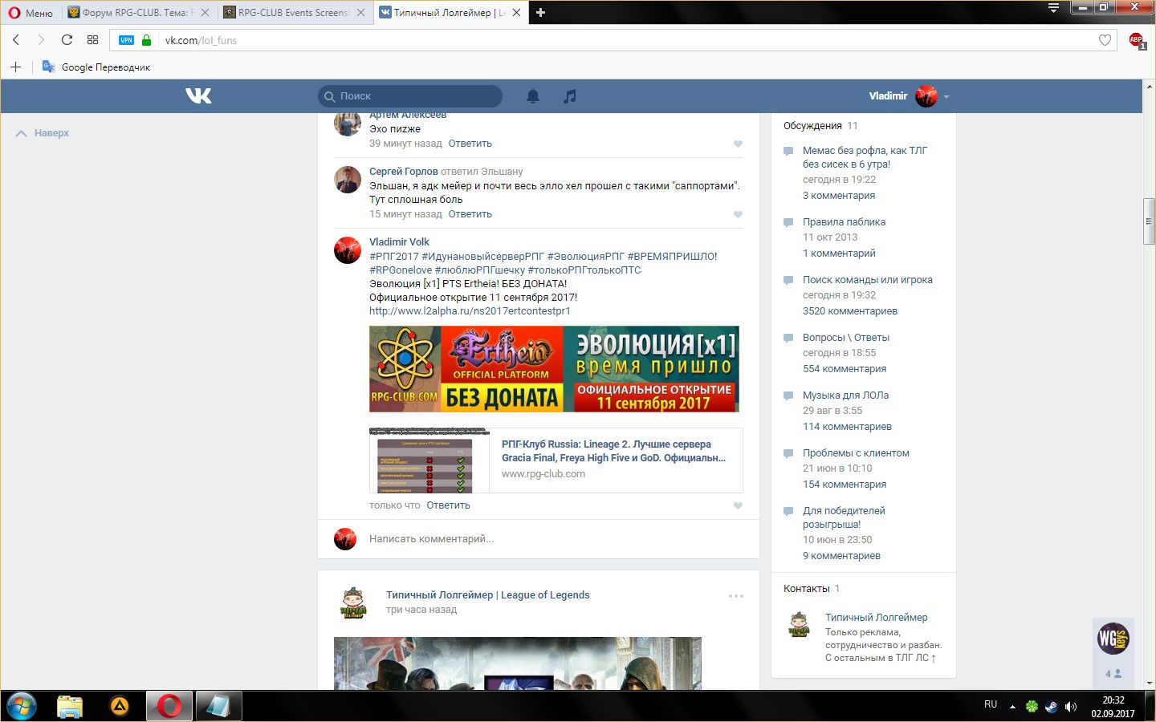This screenshot has height=722, width=1156.
Task: Like the Эхо пизже comment
Action: pos(738,144)
